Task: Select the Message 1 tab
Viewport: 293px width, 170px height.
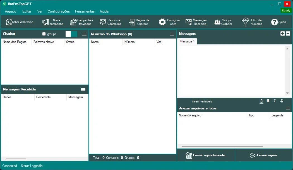Action: point(187,41)
